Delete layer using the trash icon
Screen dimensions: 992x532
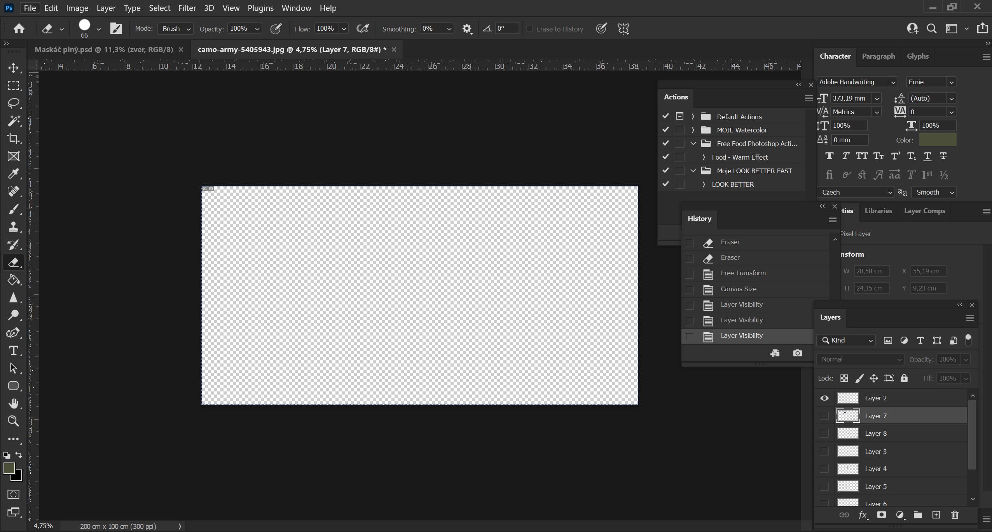(954, 515)
